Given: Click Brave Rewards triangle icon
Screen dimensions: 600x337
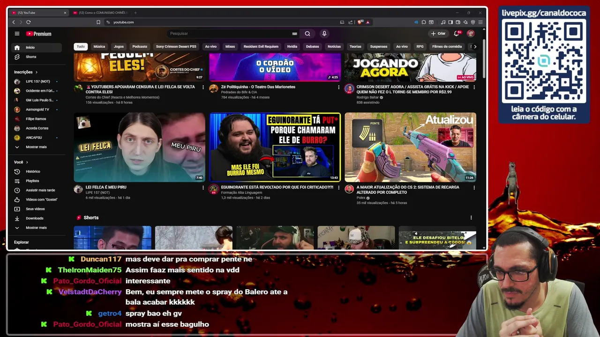Looking at the screenshot, I should pyautogui.click(x=367, y=22).
